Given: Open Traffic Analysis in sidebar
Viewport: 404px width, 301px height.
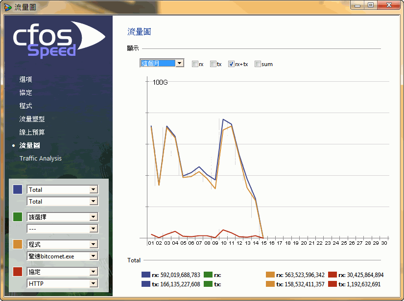Looking at the screenshot, I should tap(41, 159).
